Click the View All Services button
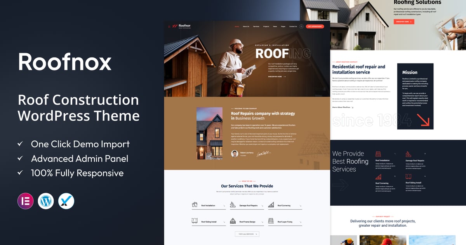Viewport: 466px width, 245px height. (x=247, y=234)
